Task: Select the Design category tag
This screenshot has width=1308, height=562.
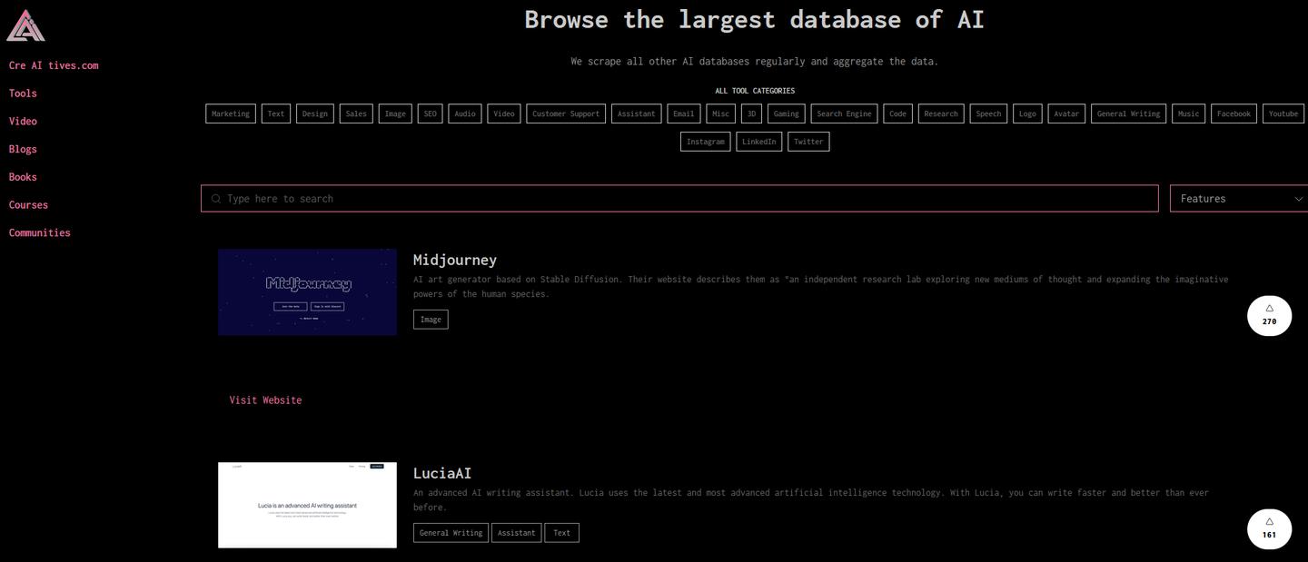Action: [x=315, y=113]
